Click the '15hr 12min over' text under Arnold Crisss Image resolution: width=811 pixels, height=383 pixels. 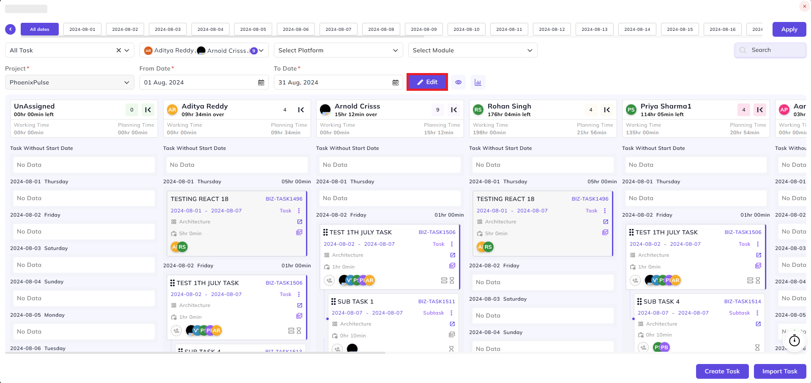point(356,114)
